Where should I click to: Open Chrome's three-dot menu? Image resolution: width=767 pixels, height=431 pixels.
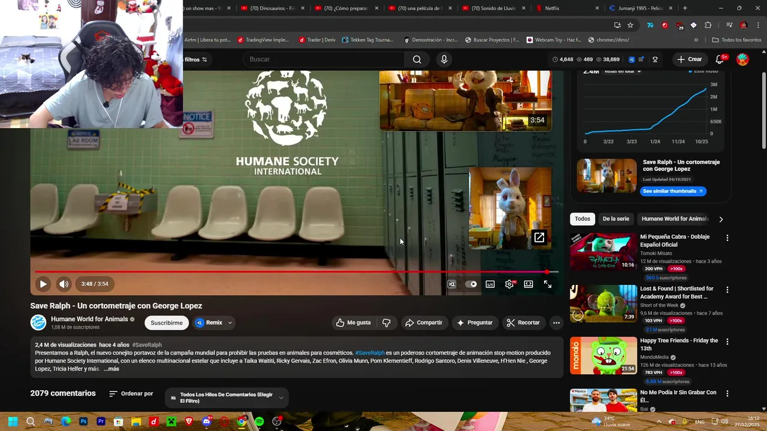pos(758,25)
